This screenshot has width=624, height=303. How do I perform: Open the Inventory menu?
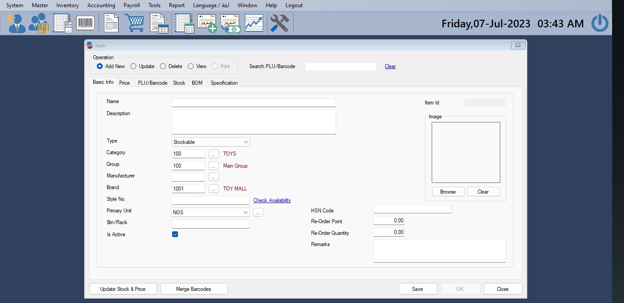tap(68, 5)
